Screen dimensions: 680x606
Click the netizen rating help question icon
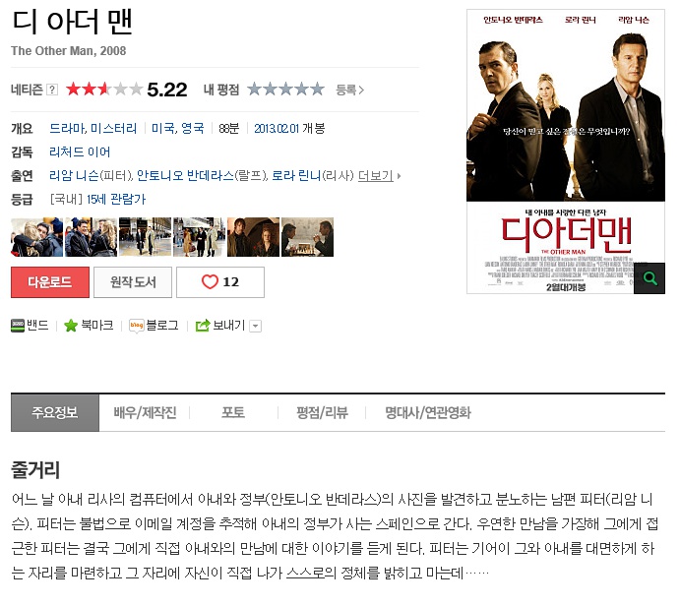51,90
